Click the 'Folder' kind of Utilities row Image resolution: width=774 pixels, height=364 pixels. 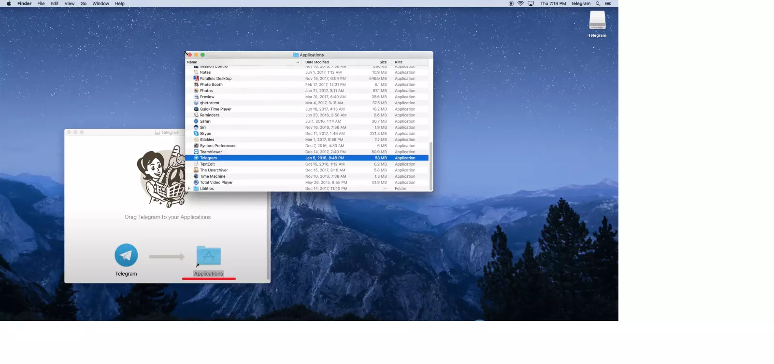pyautogui.click(x=401, y=188)
